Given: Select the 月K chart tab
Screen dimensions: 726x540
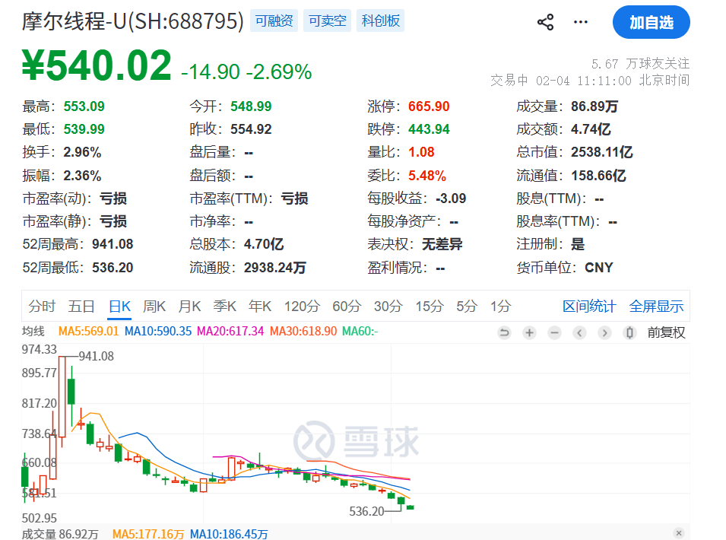Looking at the screenshot, I should [189, 307].
